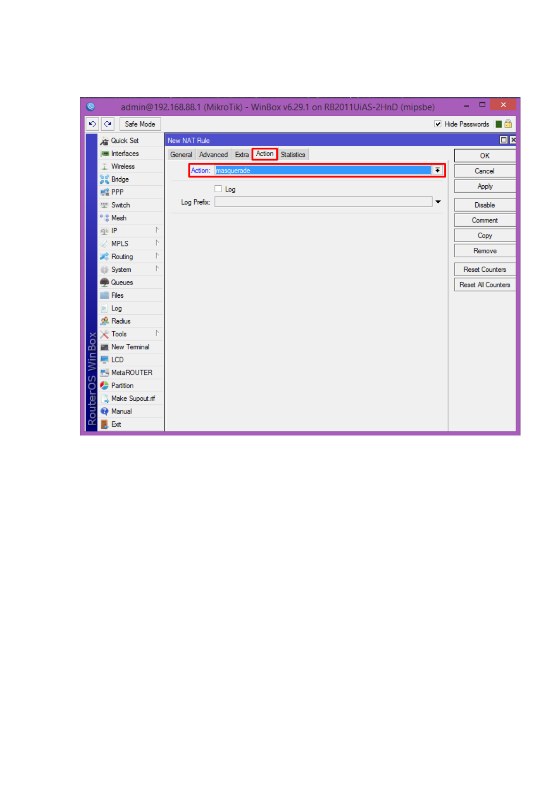Click the Action masquerade field
This screenshot has height=792, width=560.
tap(323, 170)
